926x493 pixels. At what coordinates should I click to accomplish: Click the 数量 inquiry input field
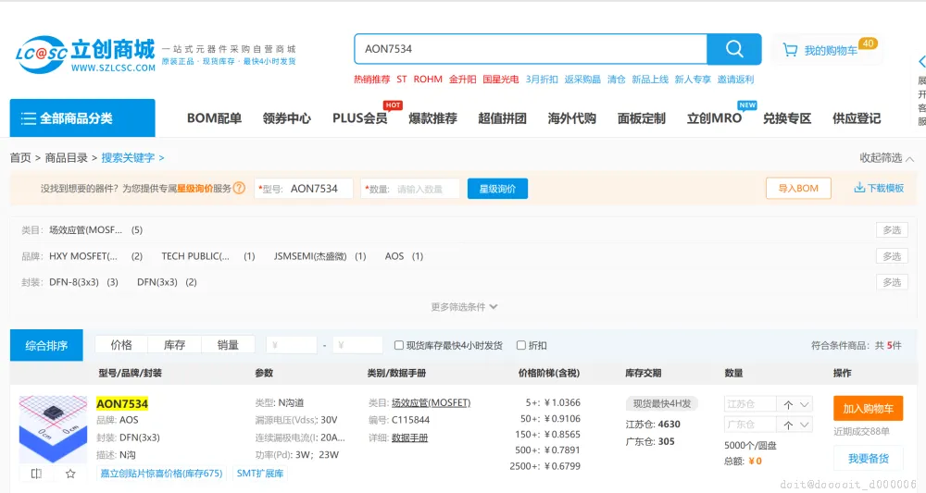(410, 189)
